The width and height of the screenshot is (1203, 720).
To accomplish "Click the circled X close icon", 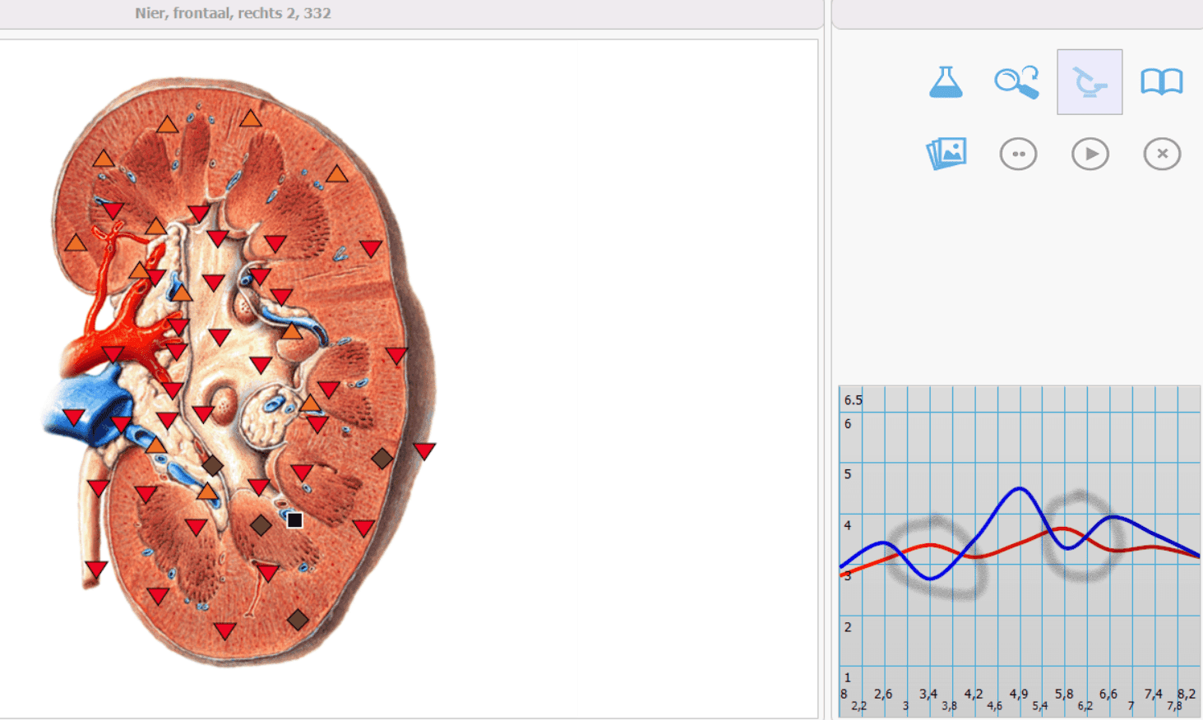I will point(1162,154).
